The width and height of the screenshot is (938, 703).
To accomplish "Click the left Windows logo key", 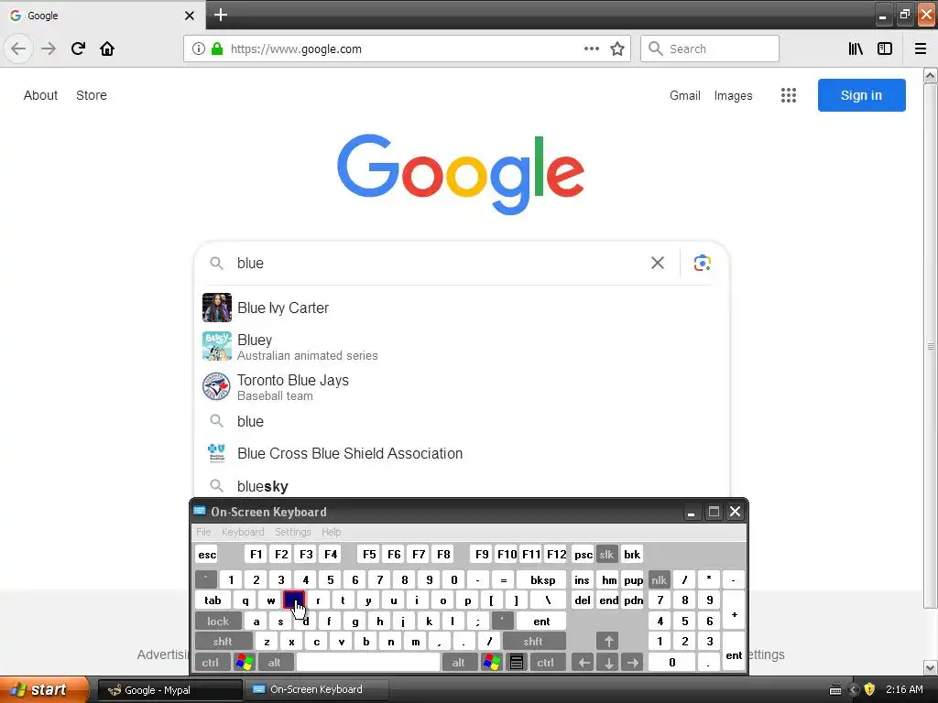I will point(244,663).
